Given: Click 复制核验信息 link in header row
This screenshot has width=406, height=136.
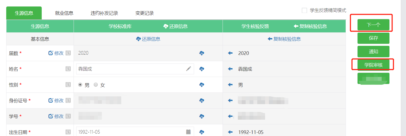Looking at the screenshot, I should pyautogui.click(x=310, y=26).
